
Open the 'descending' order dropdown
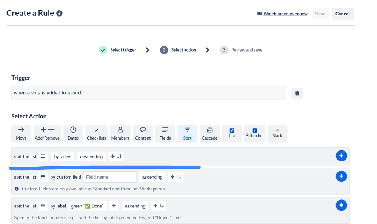(91, 156)
